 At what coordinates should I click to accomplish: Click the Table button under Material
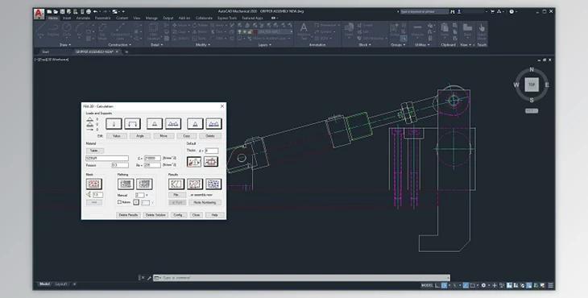coord(95,151)
